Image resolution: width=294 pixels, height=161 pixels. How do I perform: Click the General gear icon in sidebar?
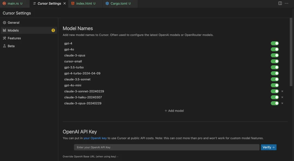click(x=5, y=23)
